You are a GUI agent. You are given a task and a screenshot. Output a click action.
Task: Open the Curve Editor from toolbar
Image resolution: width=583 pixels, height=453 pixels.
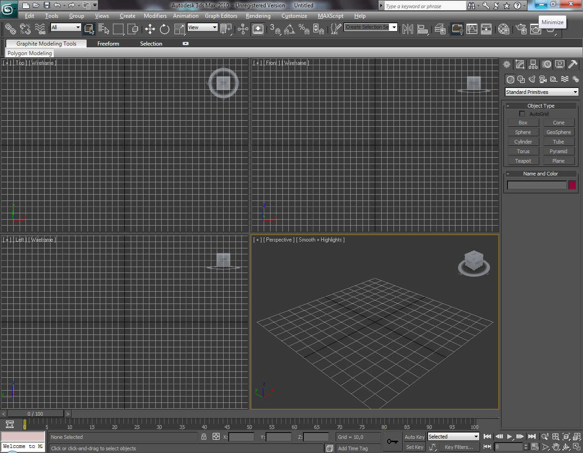point(472,30)
